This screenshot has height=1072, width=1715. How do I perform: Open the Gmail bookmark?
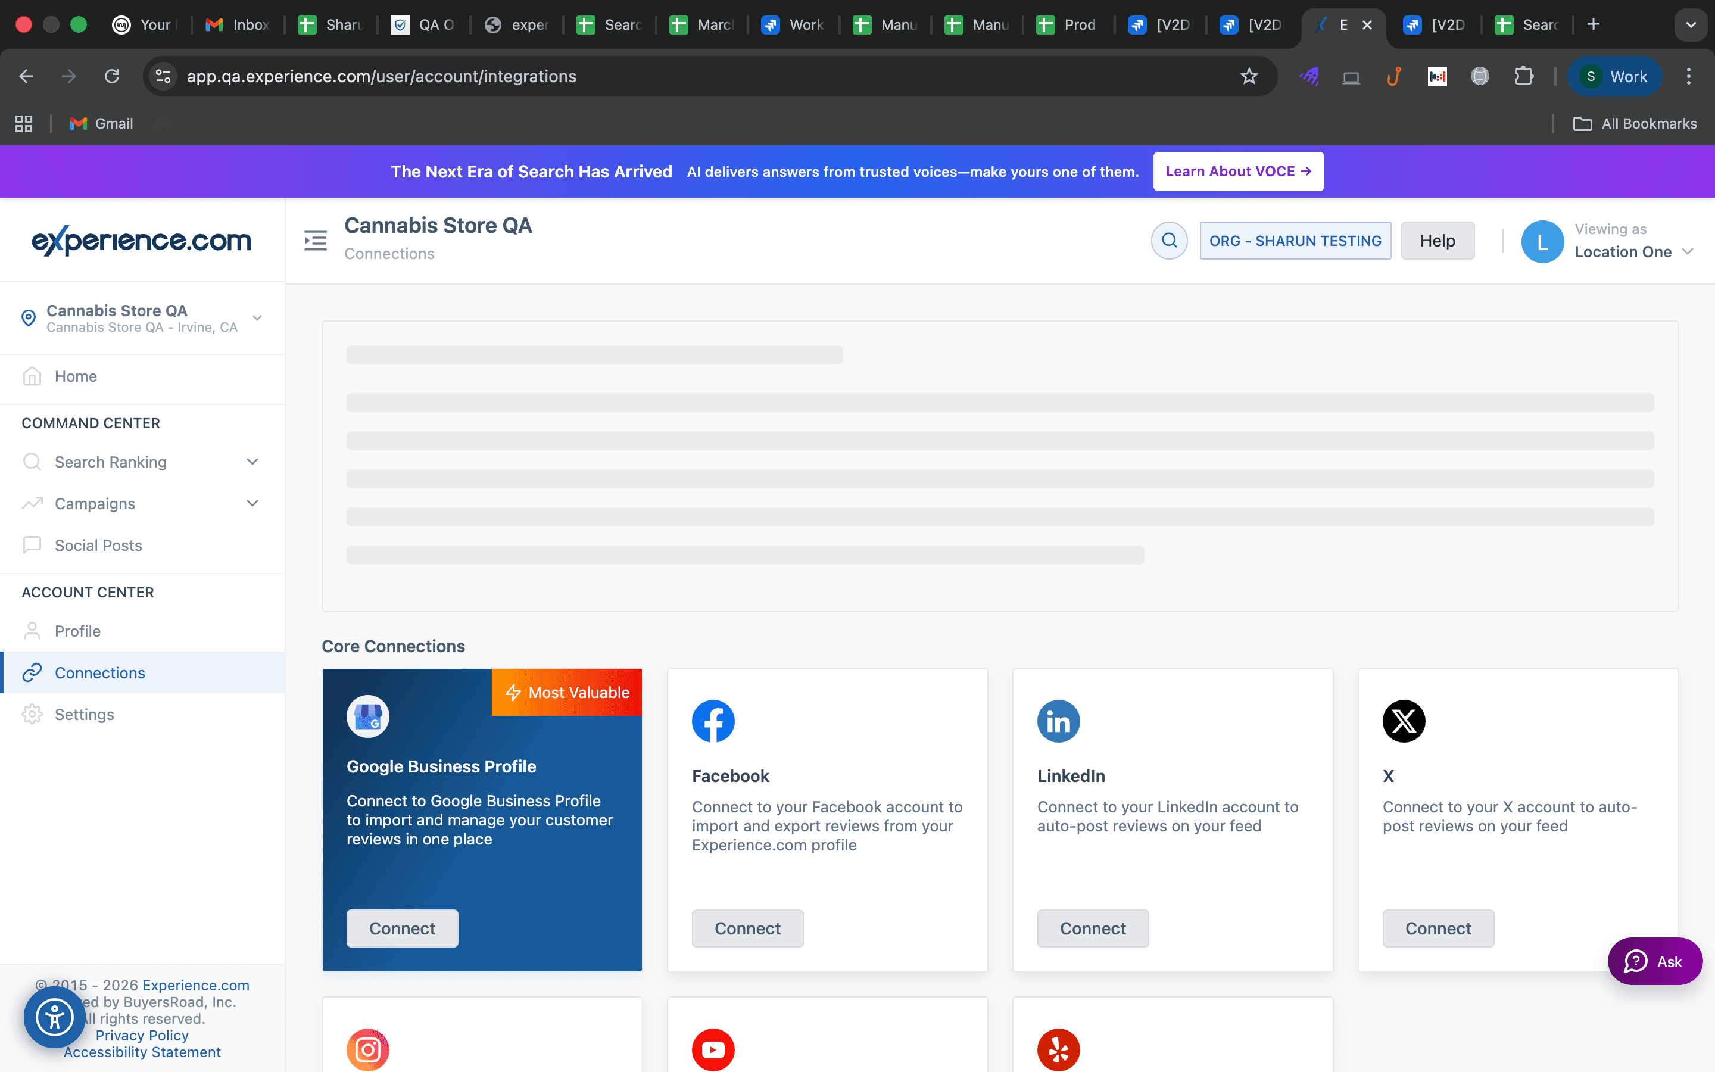(x=101, y=123)
